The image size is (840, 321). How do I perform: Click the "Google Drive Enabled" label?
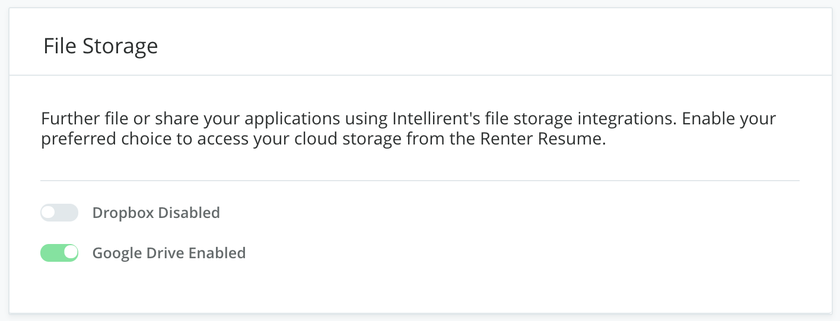point(169,253)
